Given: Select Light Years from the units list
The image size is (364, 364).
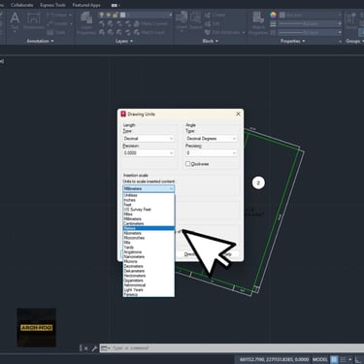Looking at the screenshot, I should (x=149, y=290).
